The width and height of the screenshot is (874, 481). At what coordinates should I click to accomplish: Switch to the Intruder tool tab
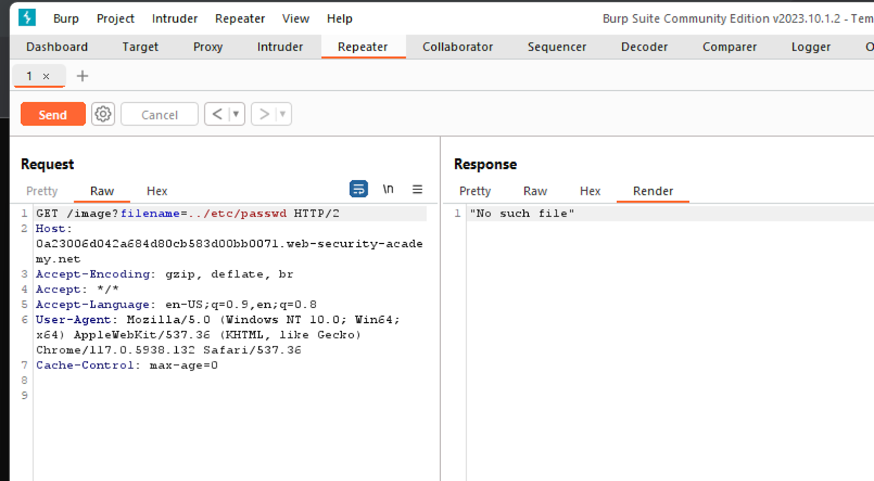tap(280, 47)
